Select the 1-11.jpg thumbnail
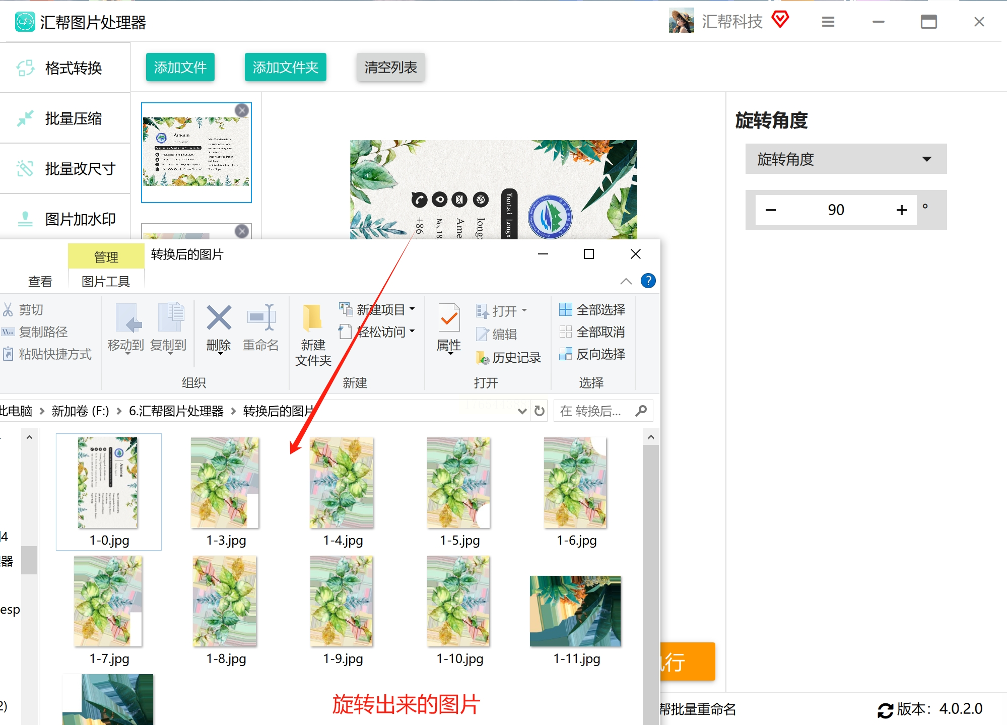This screenshot has height=725, width=1007. 575,611
